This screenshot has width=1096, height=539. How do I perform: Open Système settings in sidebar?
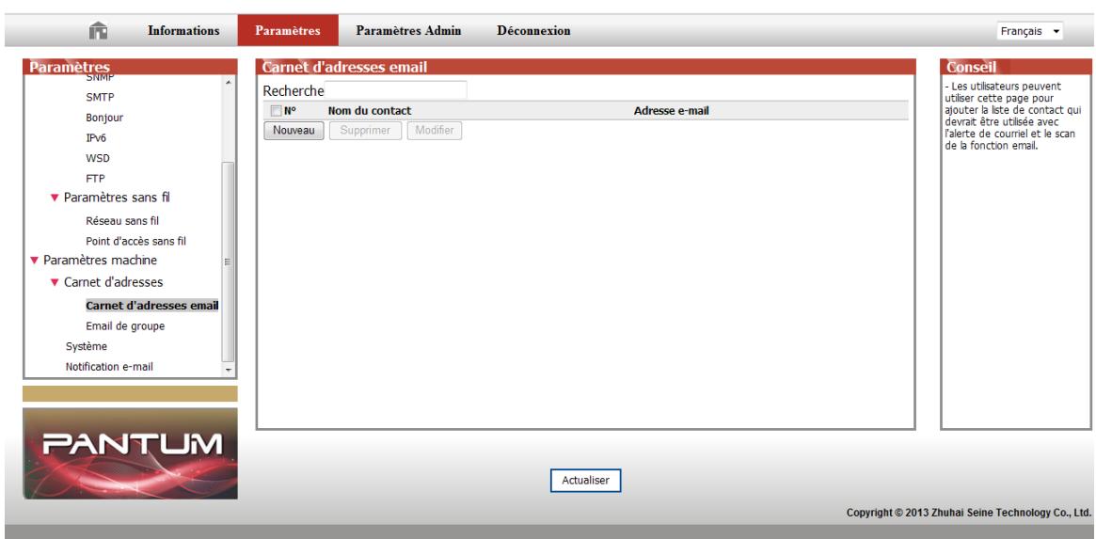(x=86, y=346)
